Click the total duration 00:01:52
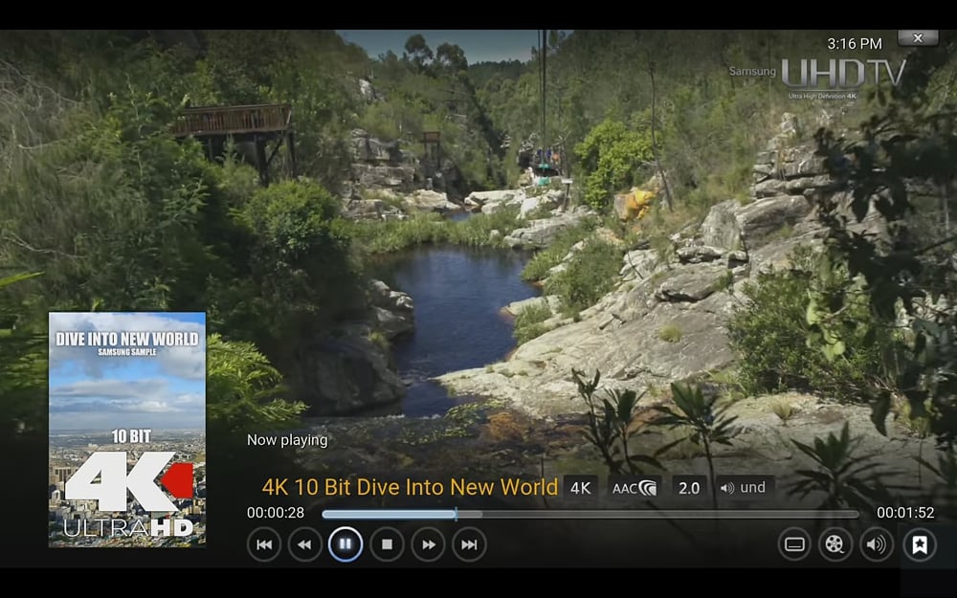The image size is (957, 598). [x=905, y=513]
